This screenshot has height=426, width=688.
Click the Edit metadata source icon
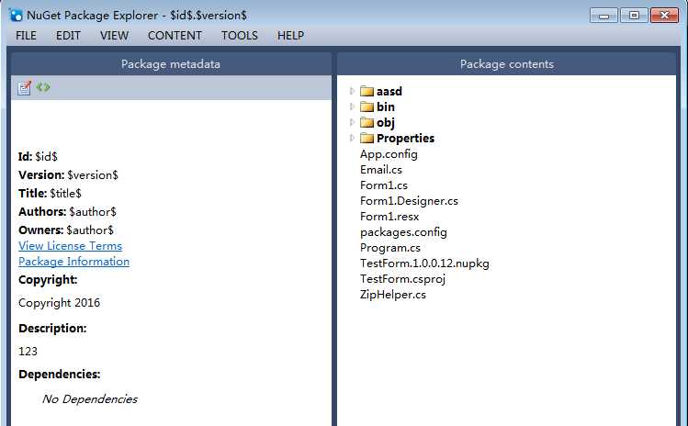point(43,87)
